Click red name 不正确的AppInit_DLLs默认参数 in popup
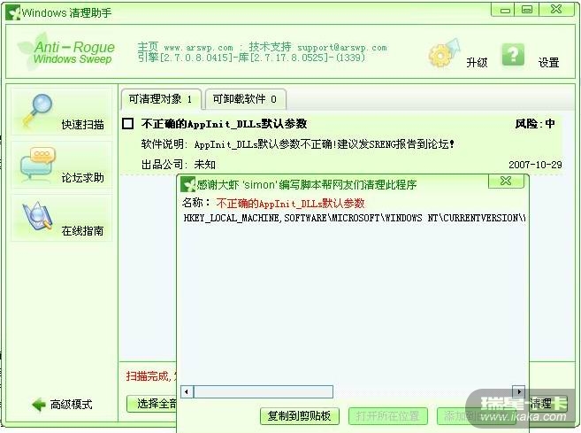This screenshot has height=433, width=581. tap(290, 204)
